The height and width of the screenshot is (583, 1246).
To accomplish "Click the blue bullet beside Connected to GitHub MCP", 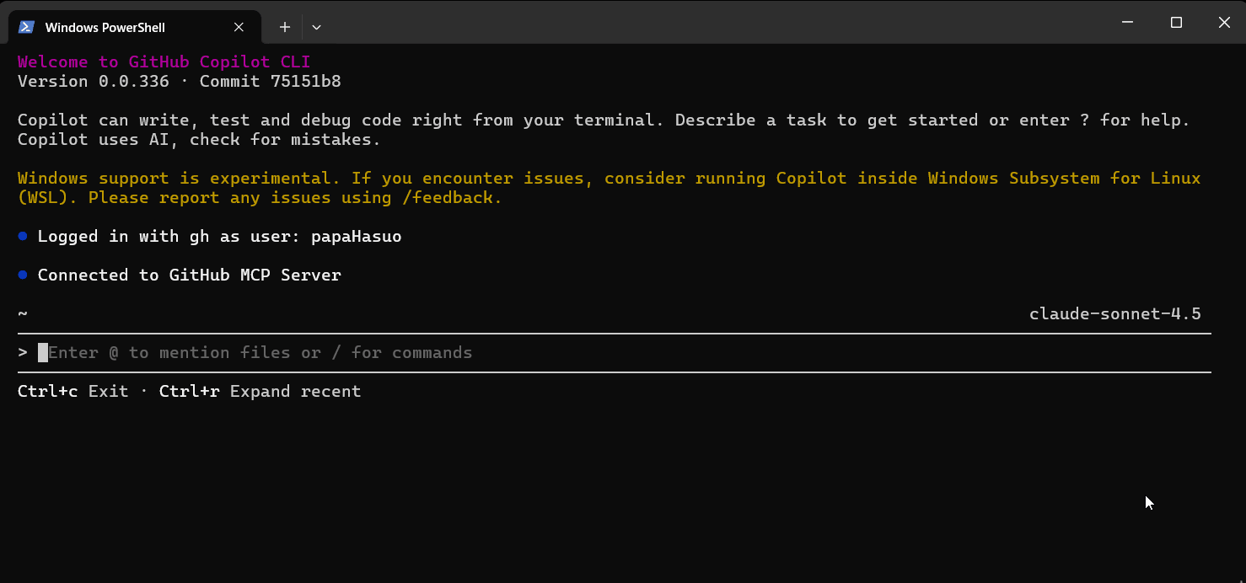I will 23,275.
